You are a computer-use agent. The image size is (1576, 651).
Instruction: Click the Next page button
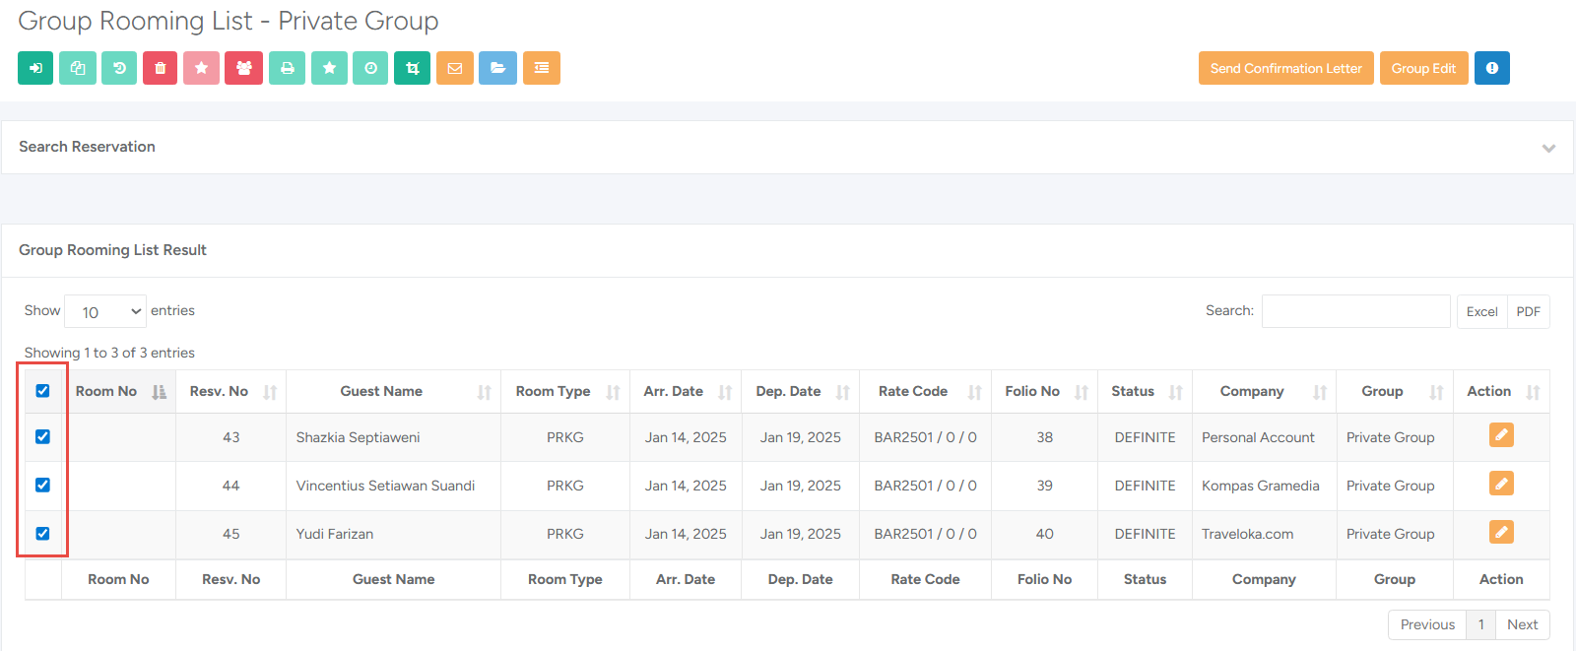pyautogui.click(x=1522, y=624)
